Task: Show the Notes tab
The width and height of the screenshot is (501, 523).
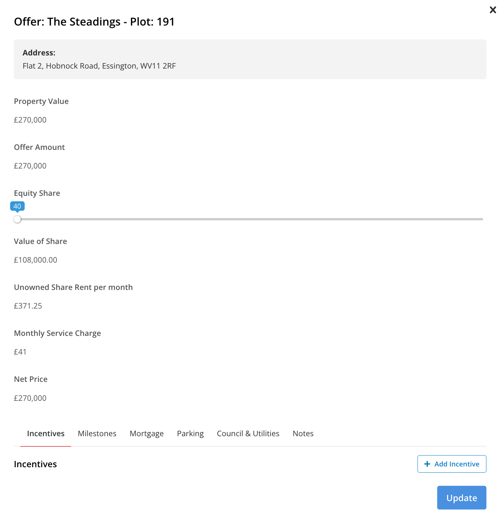Action: 303,434
